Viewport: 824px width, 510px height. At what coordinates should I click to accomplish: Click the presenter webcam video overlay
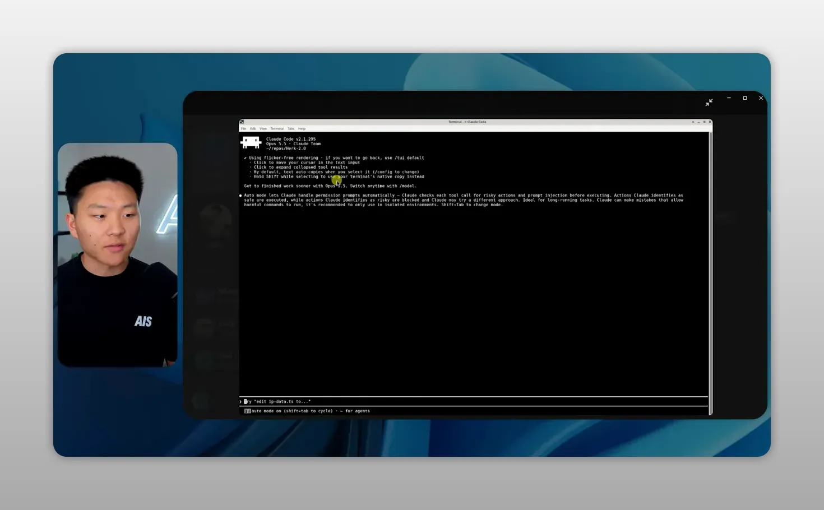coord(118,255)
